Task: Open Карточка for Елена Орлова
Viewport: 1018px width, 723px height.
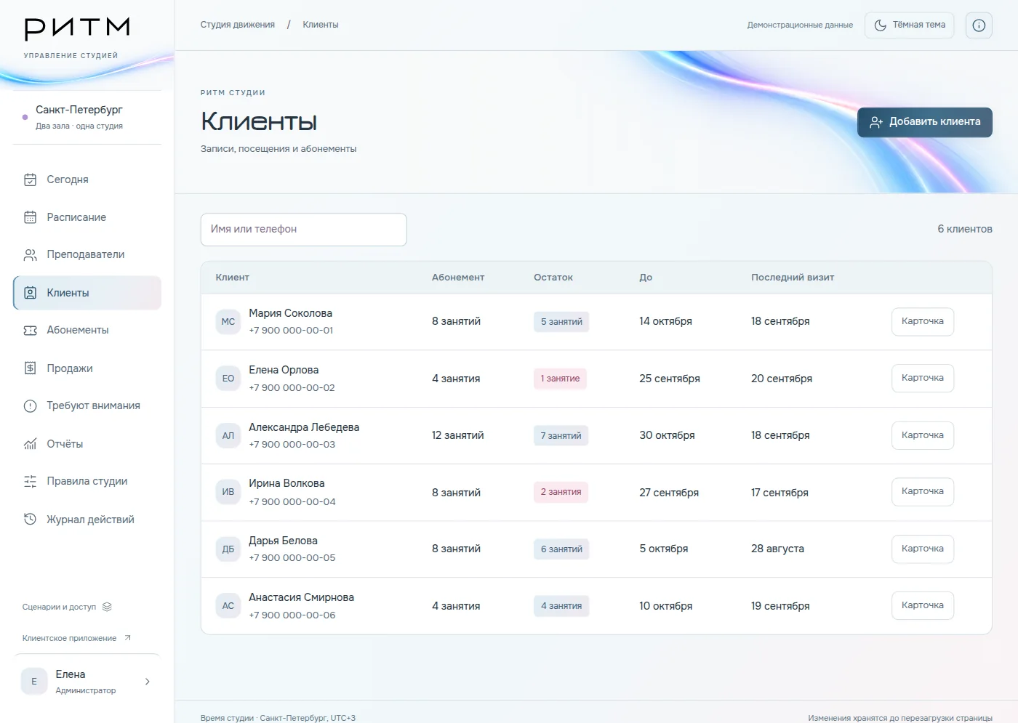Action: 923,378
